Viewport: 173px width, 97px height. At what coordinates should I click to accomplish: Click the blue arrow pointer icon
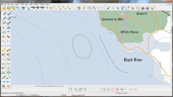point(118,8)
